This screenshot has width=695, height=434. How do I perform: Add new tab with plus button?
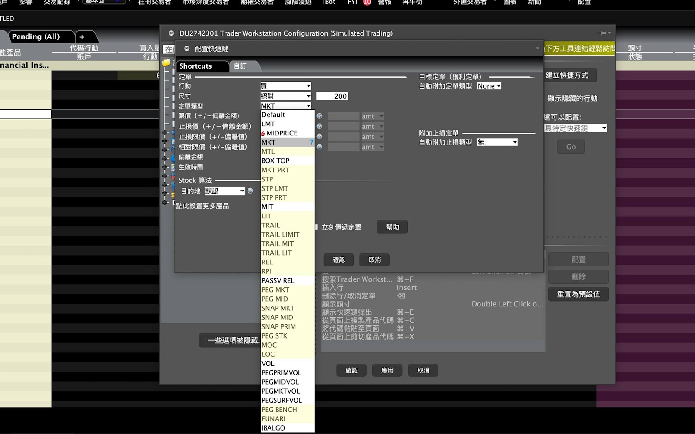click(82, 37)
